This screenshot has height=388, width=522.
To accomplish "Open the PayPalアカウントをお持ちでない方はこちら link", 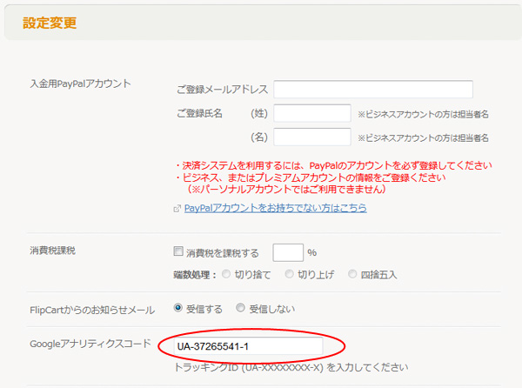I will tap(275, 208).
